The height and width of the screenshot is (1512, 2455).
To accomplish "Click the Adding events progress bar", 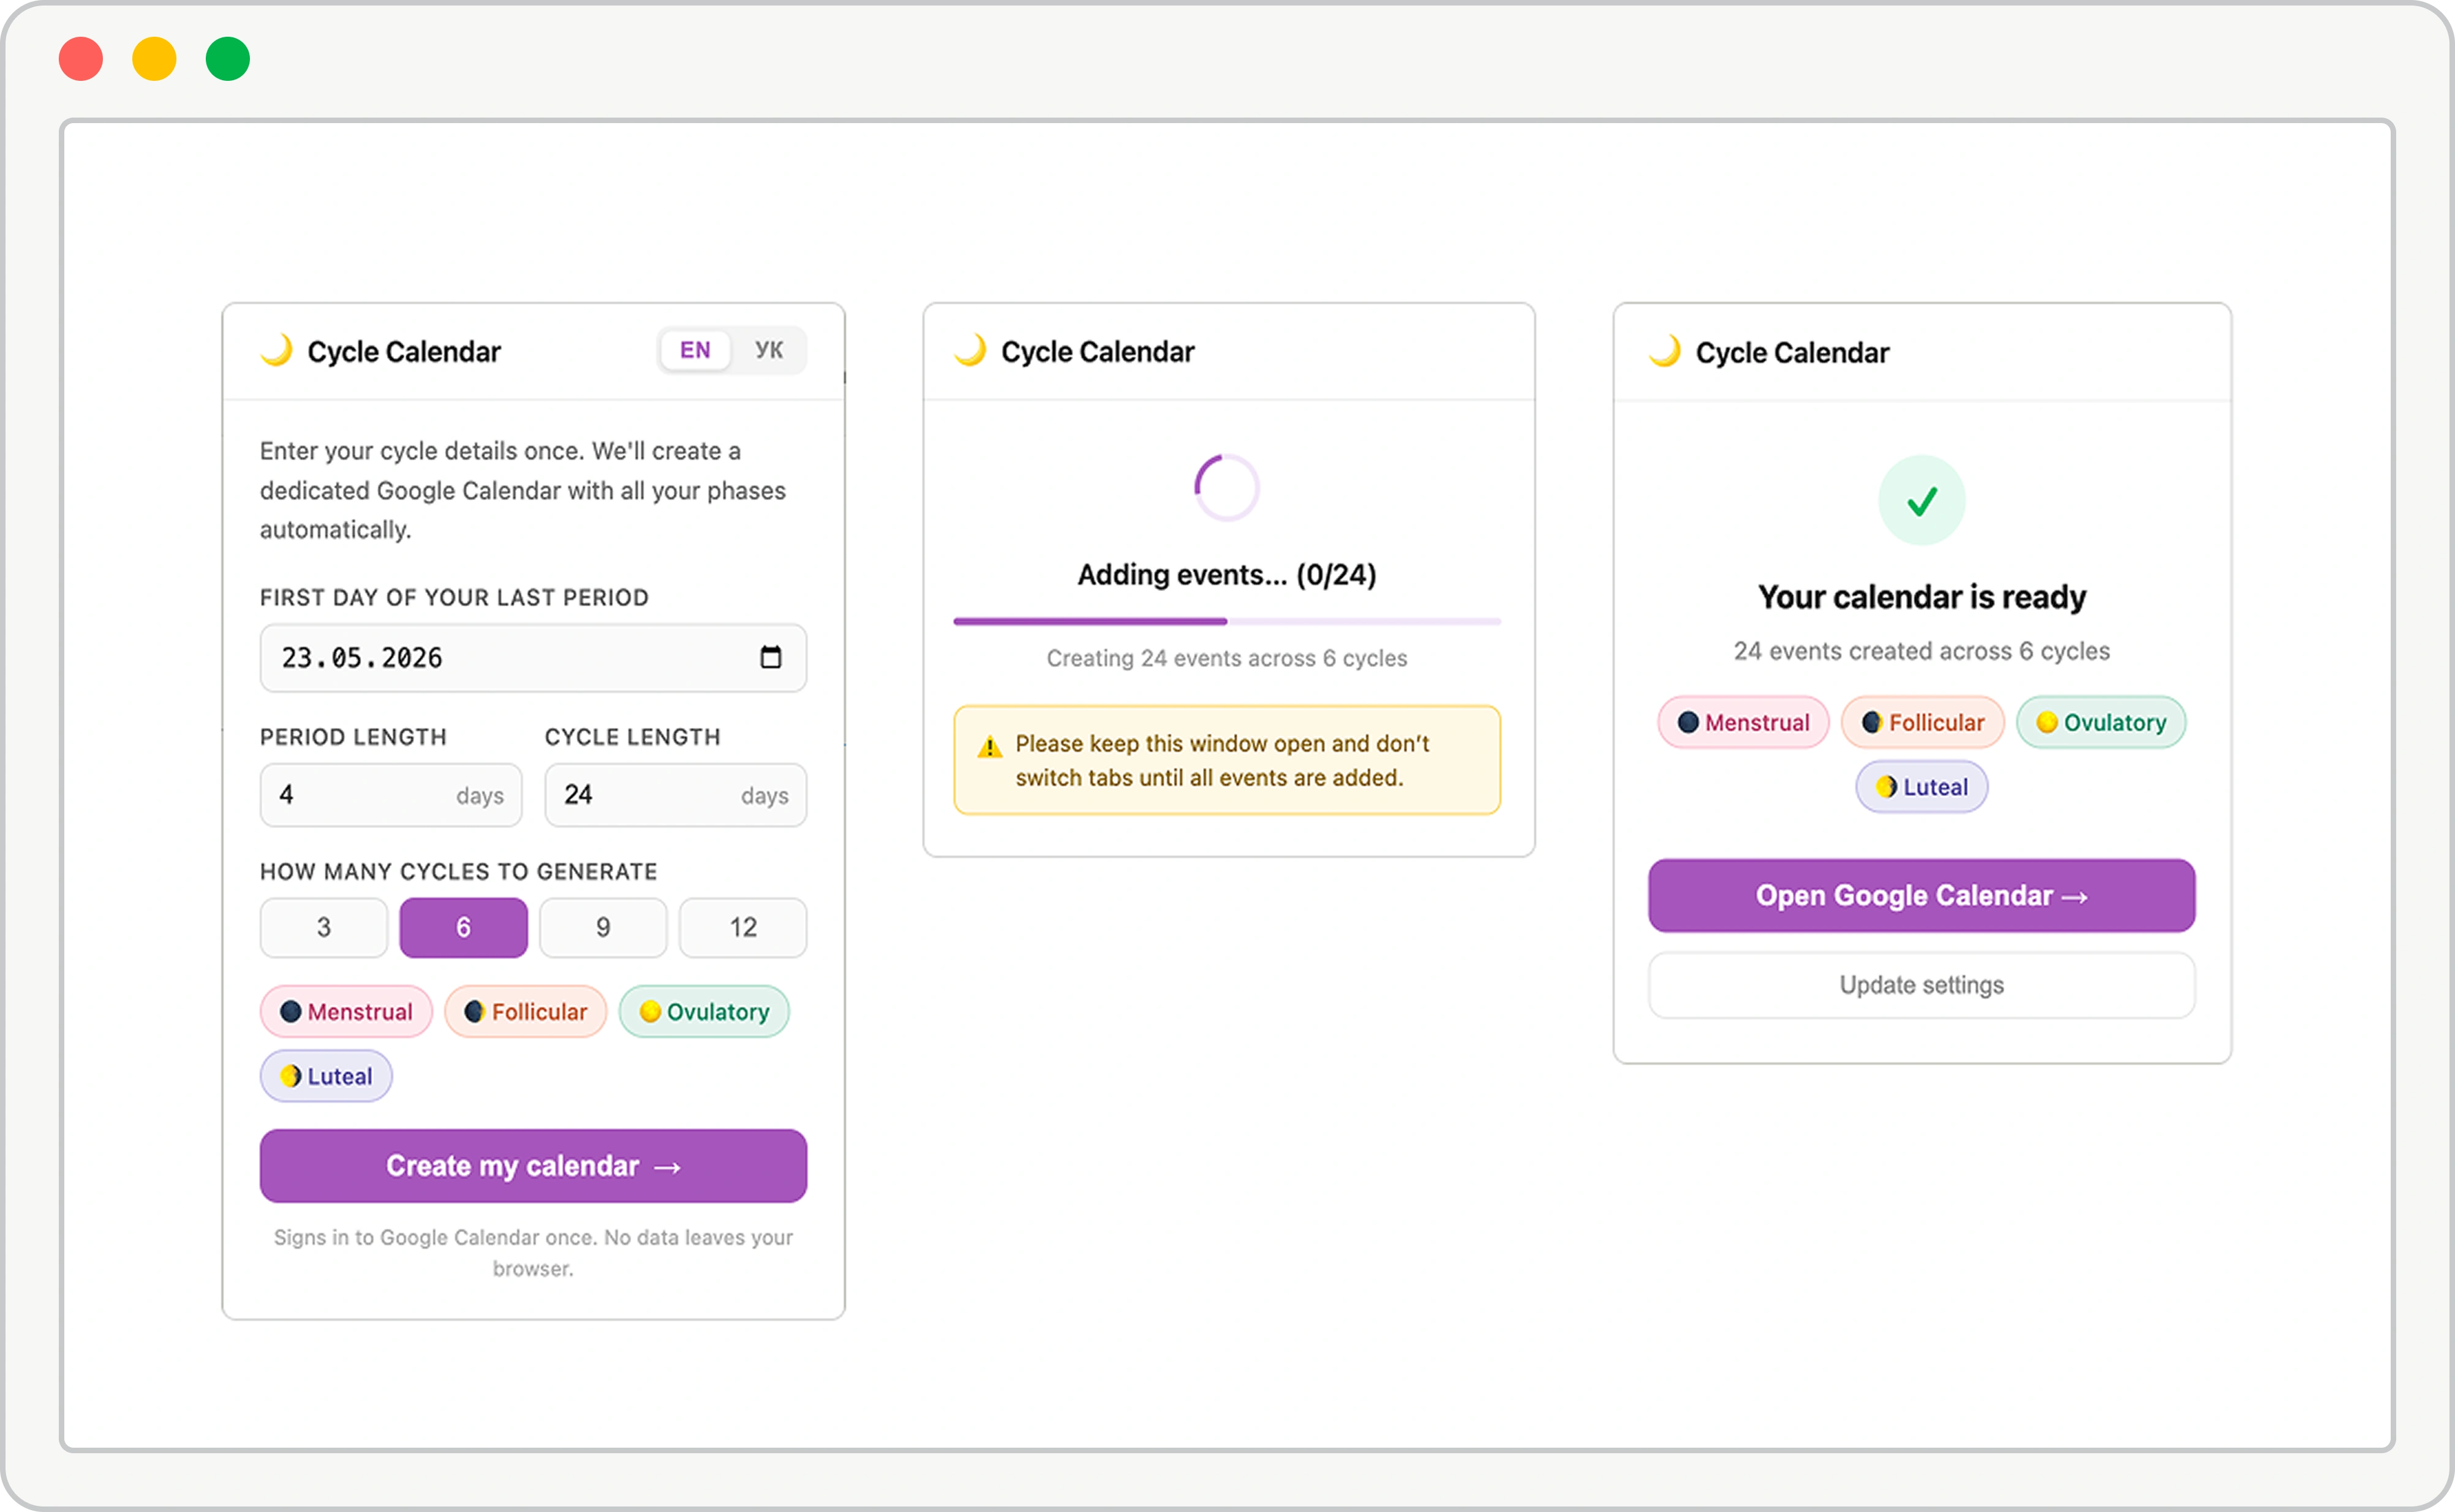I will 1227,621.
